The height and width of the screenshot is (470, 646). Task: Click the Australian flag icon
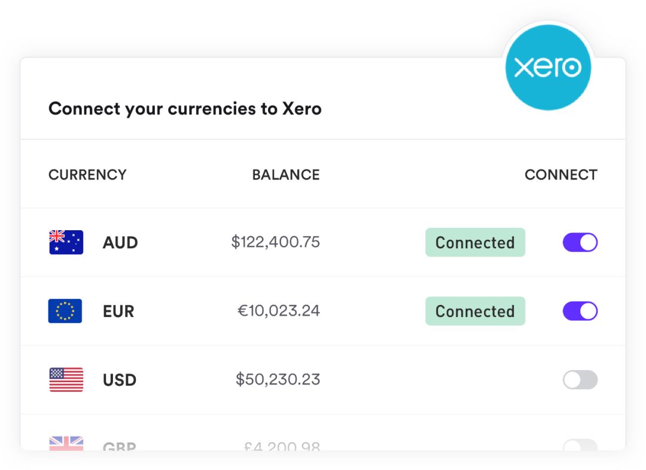[66, 242]
